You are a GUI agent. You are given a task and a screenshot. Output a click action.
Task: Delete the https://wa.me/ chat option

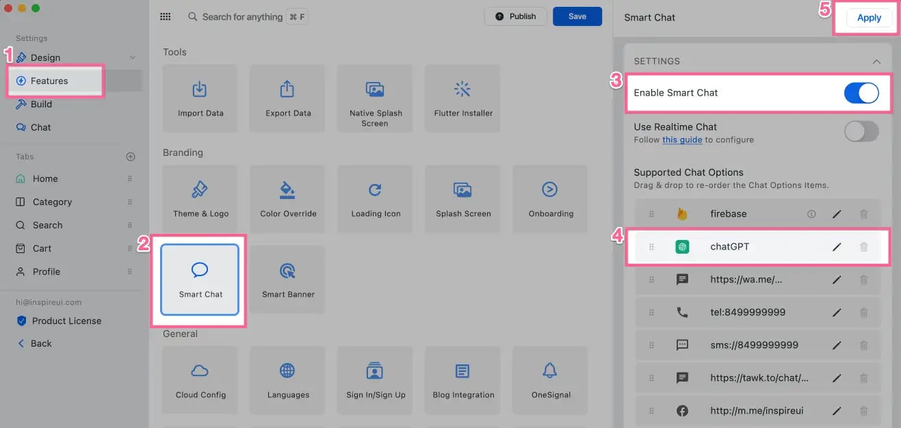click(x=863, y=280)
